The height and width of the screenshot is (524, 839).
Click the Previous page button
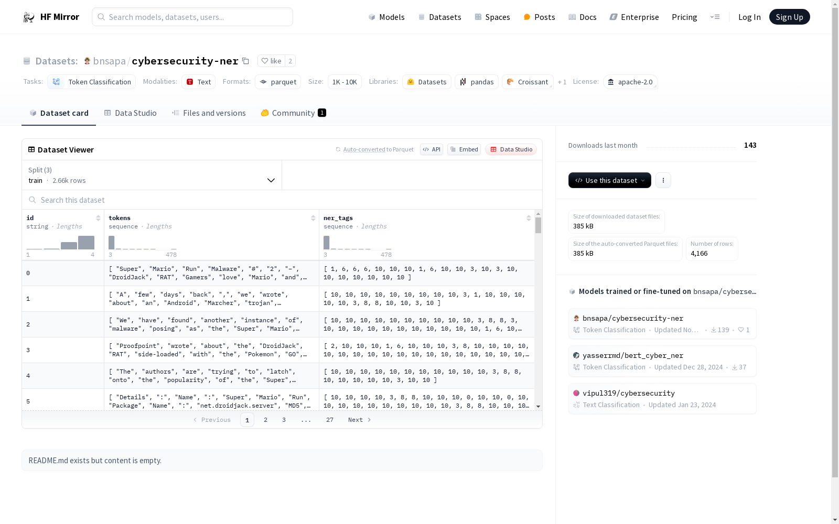[212, 420]
